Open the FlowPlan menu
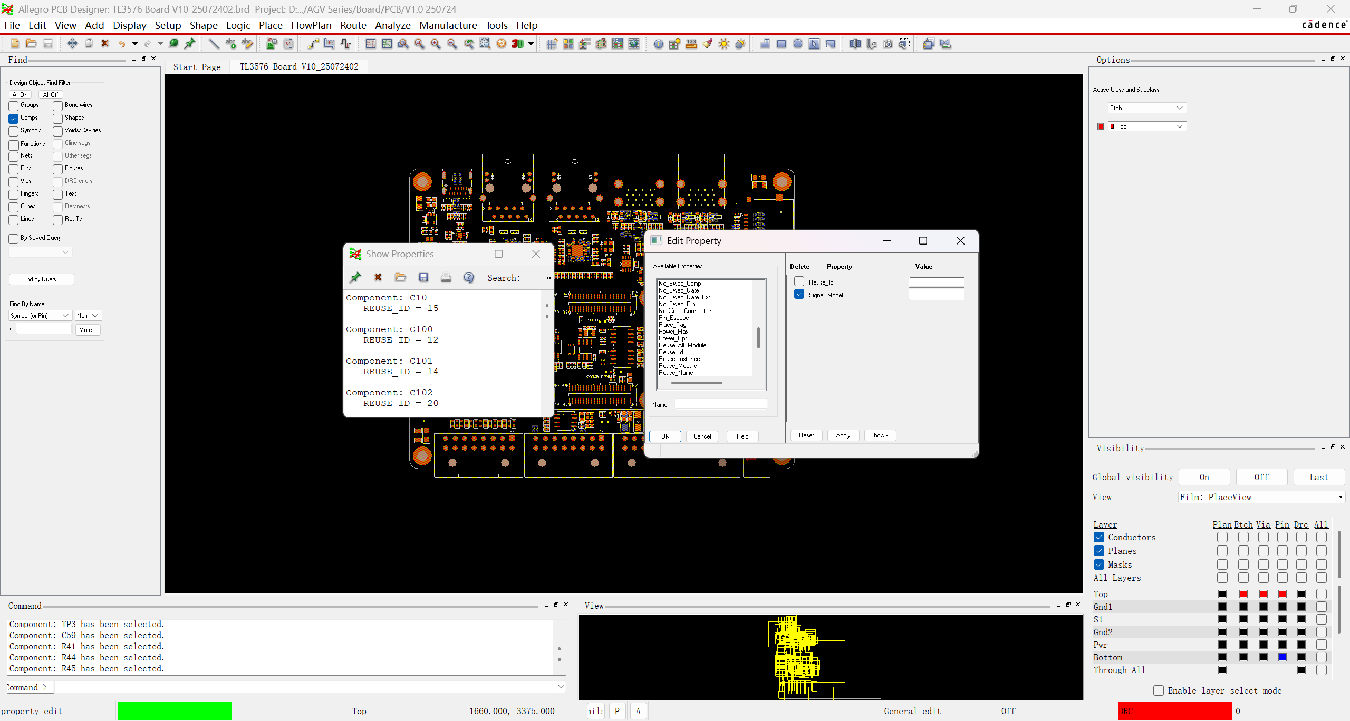This screenshot has height=721, width=1350. coord(311,25)
